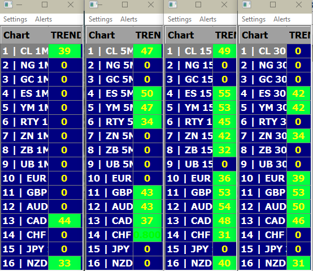Click trend value 50 for AUD in 30-minute window
The height and width of the screenshot is (271, 313).
pos(299,207)
